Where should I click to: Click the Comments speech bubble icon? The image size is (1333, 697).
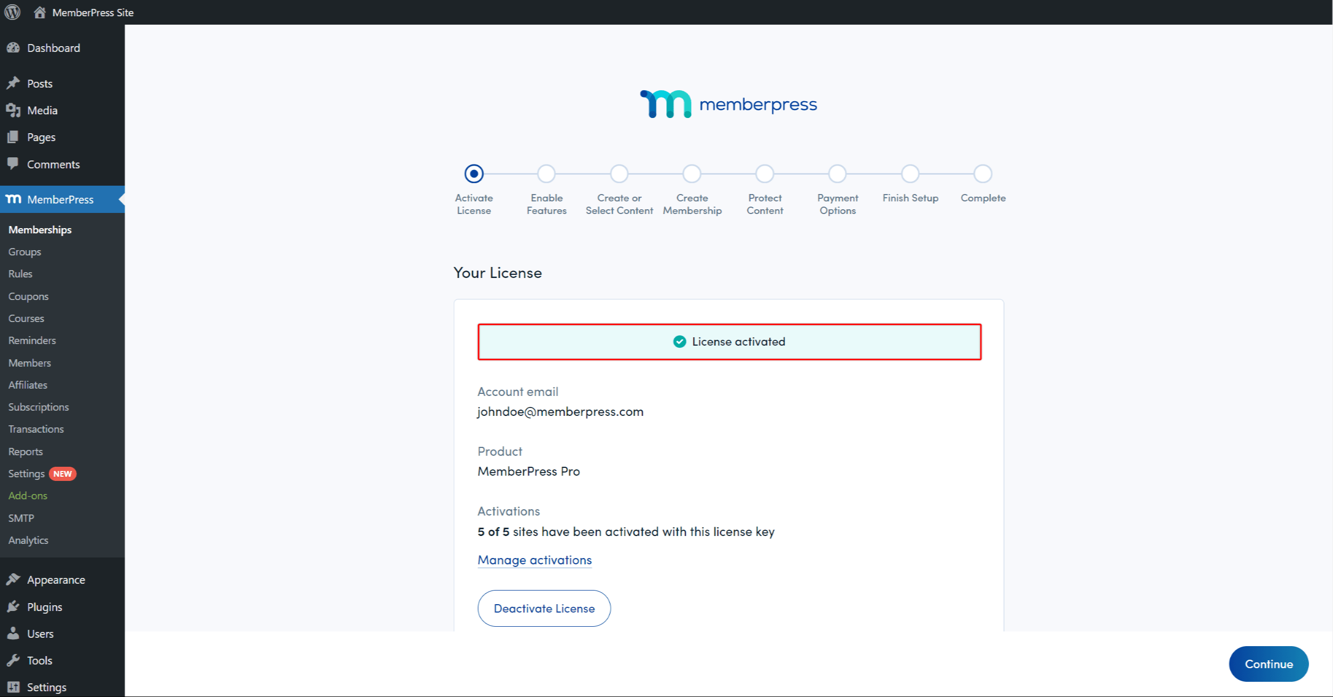pos(13,164)
